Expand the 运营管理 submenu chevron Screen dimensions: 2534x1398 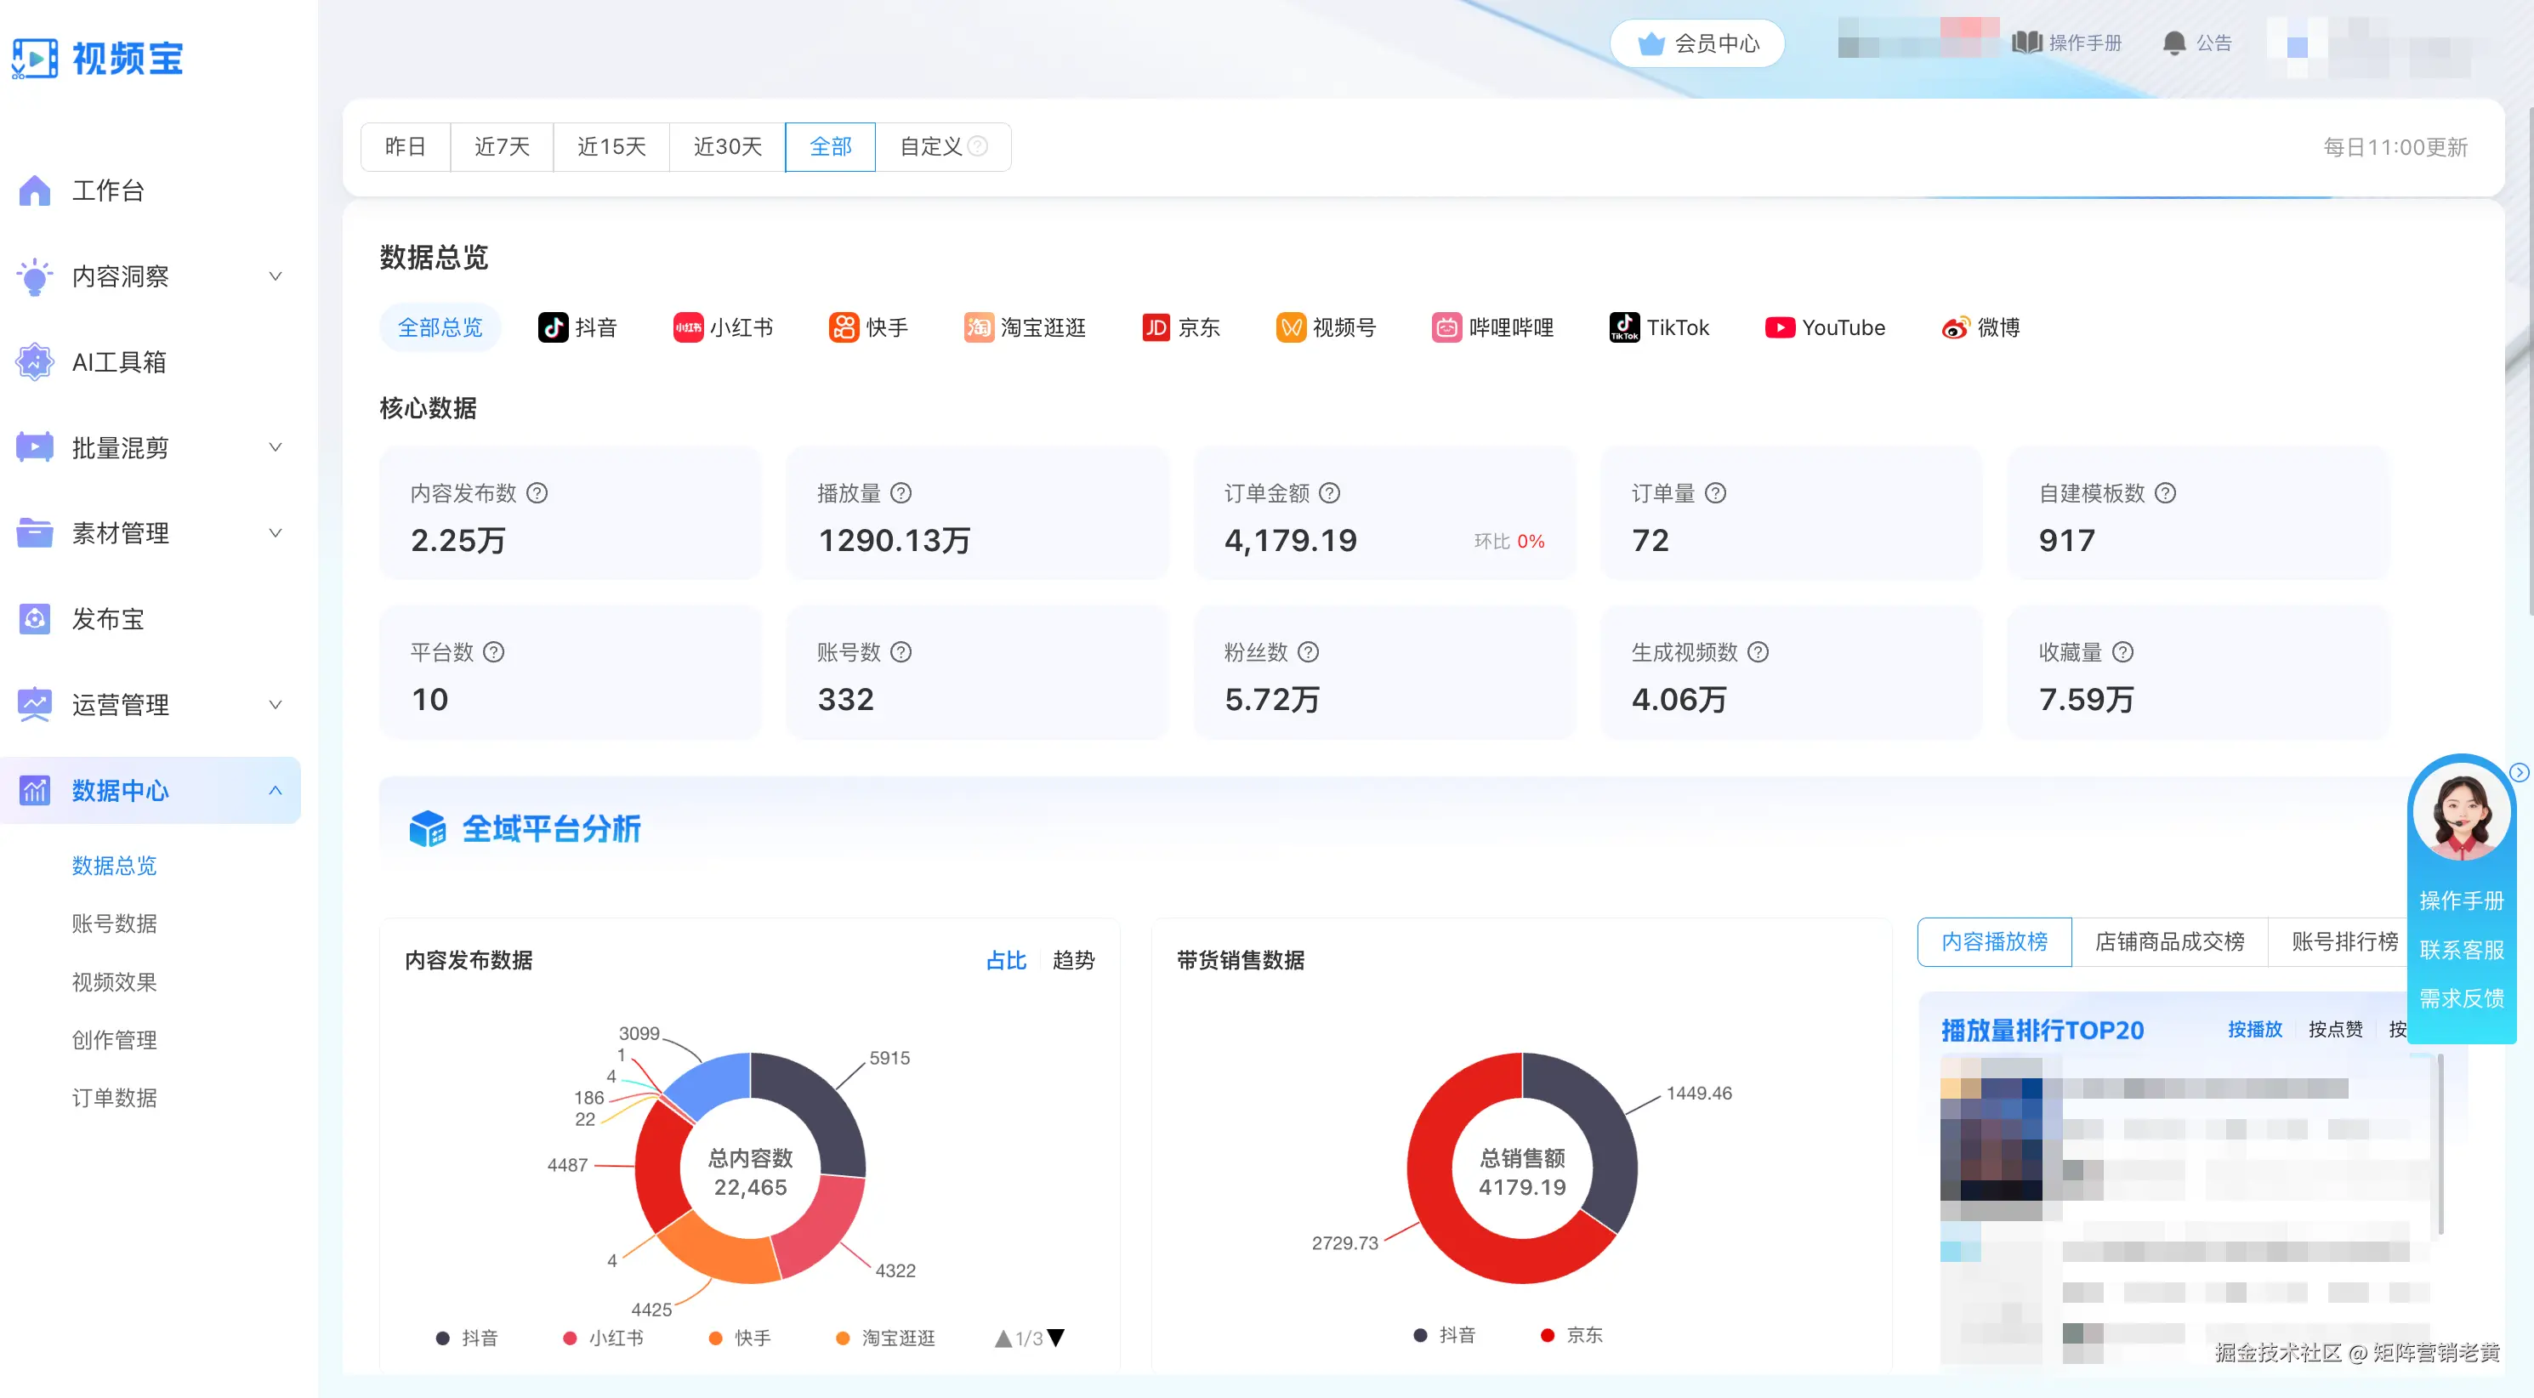[x=276, y=704]
